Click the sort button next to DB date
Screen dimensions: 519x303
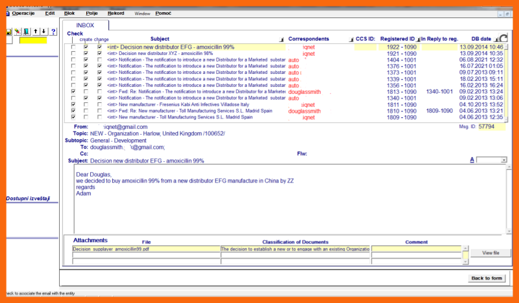[496, 39]
